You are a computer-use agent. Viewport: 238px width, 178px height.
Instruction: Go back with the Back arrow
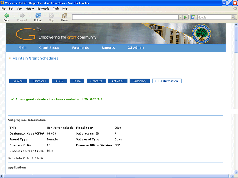click(6, 17)
